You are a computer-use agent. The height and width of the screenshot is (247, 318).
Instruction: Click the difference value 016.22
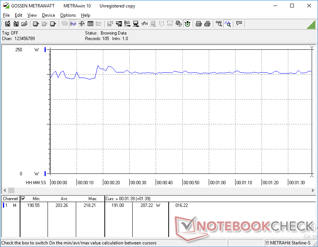click(182, 205)
